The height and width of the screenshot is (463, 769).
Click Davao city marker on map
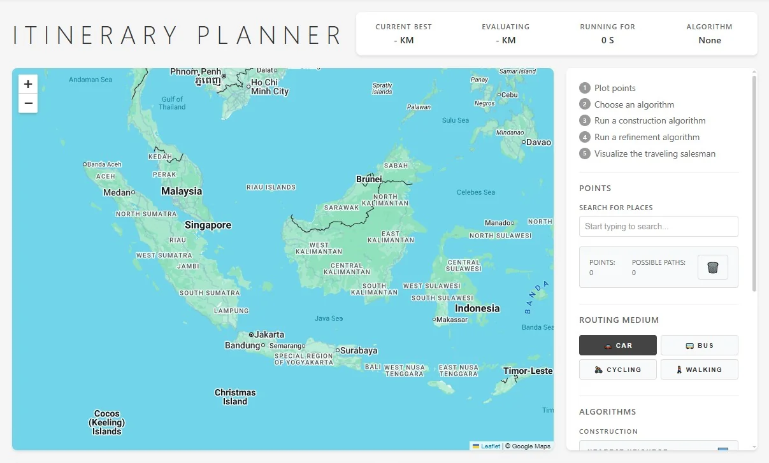pos(523,142)
